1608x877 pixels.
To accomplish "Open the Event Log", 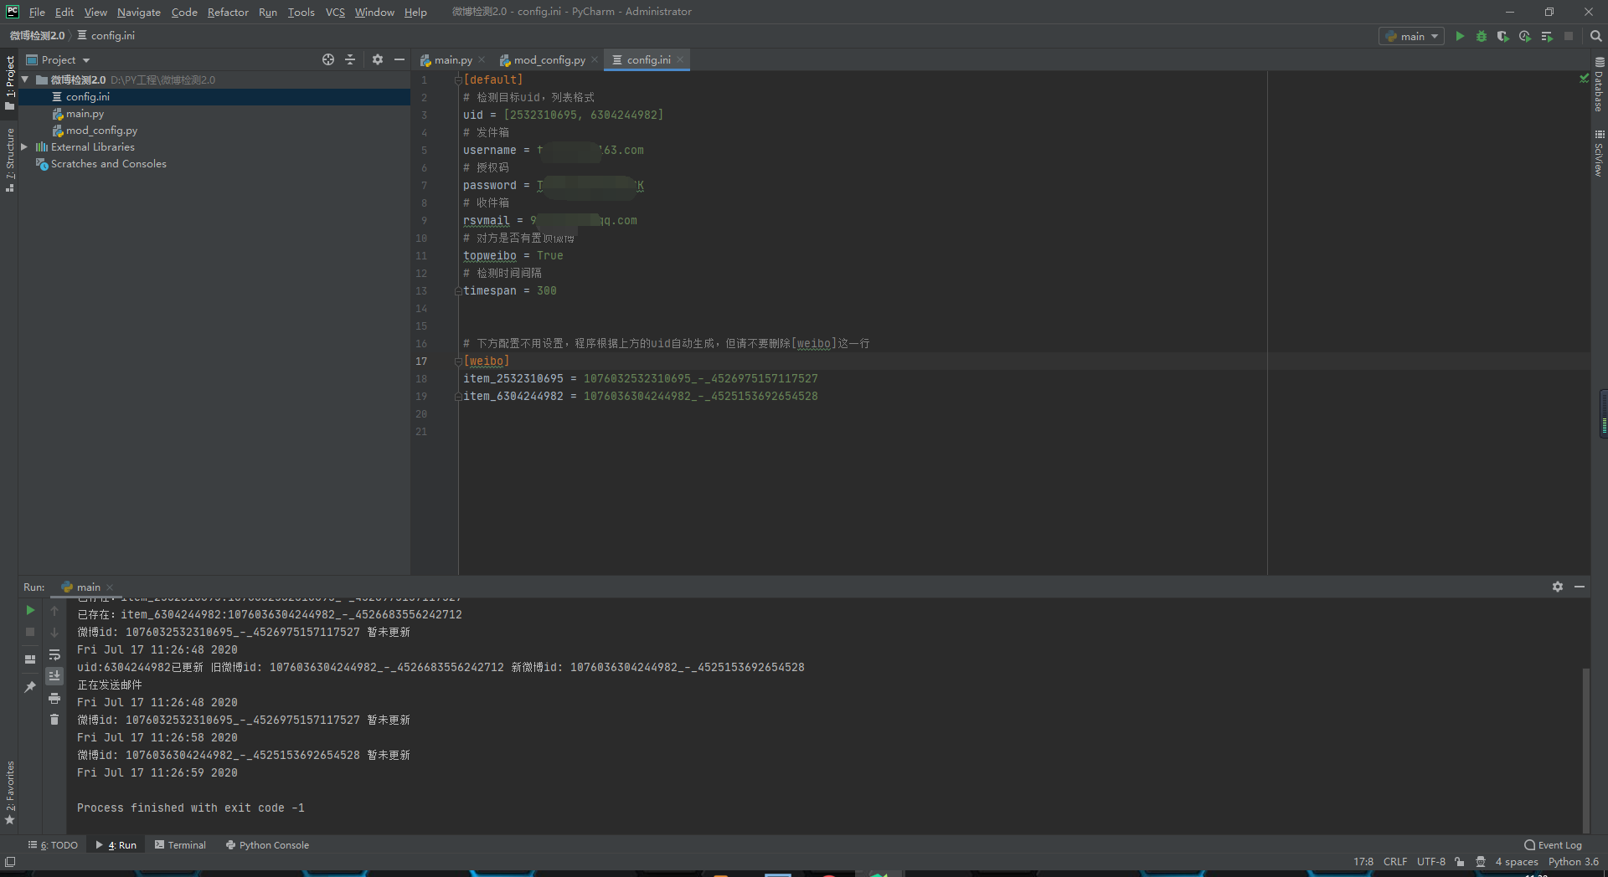I will pyautogui.click(x=1553, y=845).
